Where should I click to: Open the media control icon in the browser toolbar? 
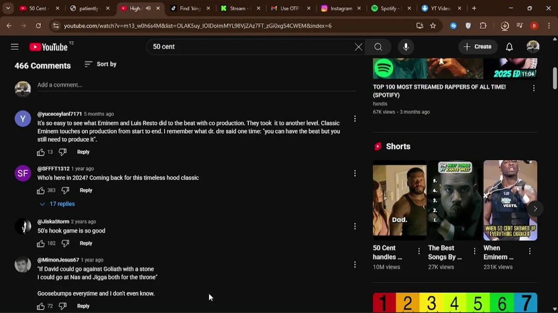[x=519, y=26]
